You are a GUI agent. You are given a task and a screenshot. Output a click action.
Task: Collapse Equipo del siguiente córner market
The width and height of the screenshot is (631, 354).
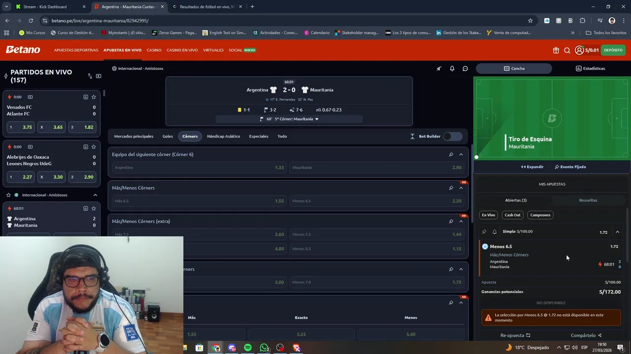461,154
